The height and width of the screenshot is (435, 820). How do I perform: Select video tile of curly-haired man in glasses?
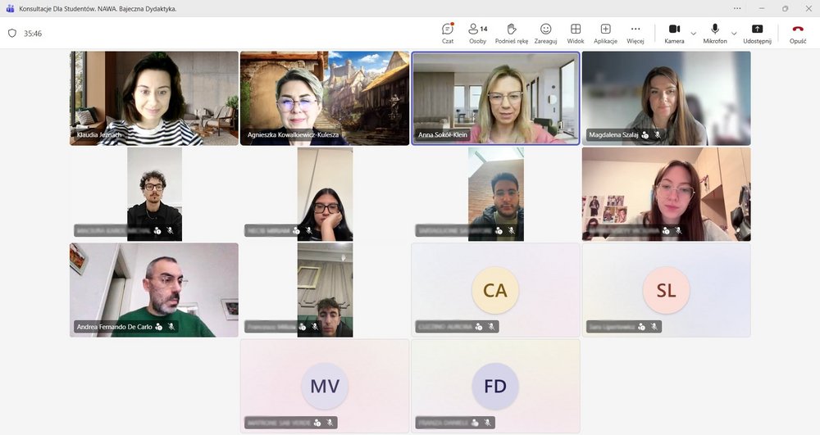tap(154, 193)
